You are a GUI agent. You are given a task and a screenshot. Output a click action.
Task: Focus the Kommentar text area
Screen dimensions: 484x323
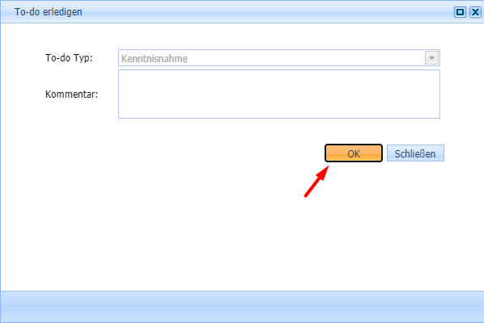pos(279,94)
